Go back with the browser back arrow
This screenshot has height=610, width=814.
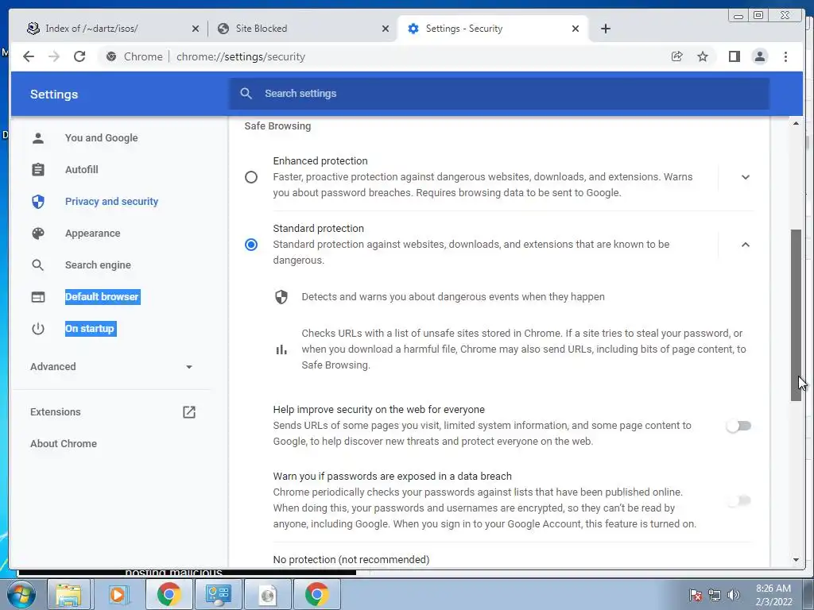[x=29, y=56]
